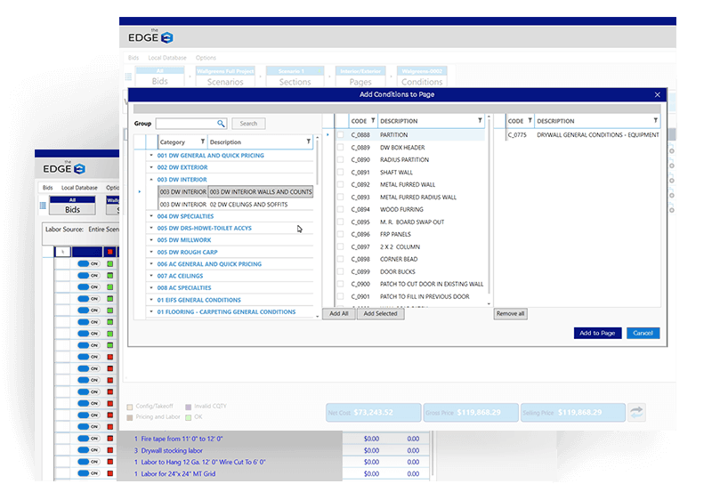Click the search magnifier icon in Group field

(x=221, y=124)
